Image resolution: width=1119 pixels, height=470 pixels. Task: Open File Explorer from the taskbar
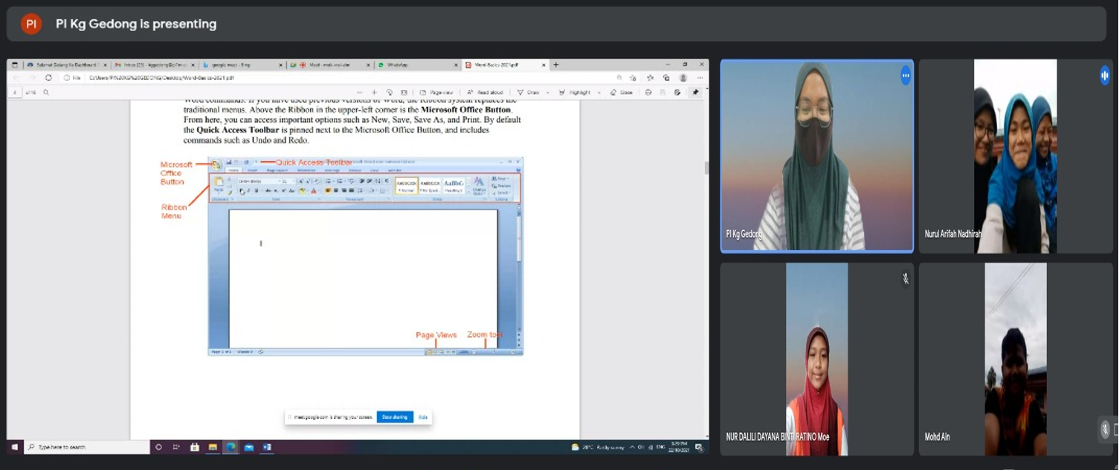pos(213,447)
